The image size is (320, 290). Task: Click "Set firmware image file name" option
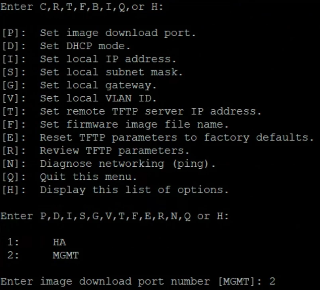(x=134, y=125)
